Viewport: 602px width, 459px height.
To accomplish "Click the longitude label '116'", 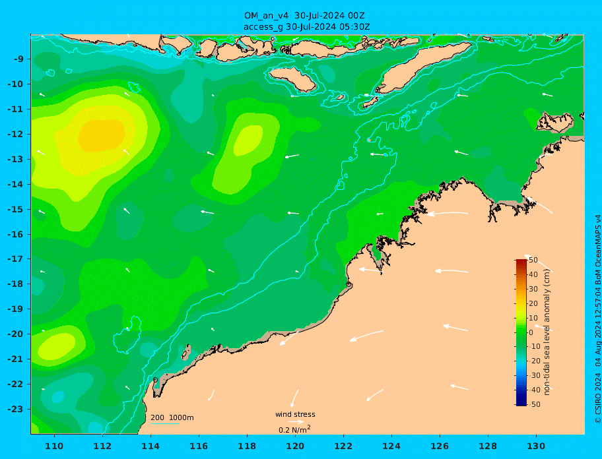I will 199,446.
